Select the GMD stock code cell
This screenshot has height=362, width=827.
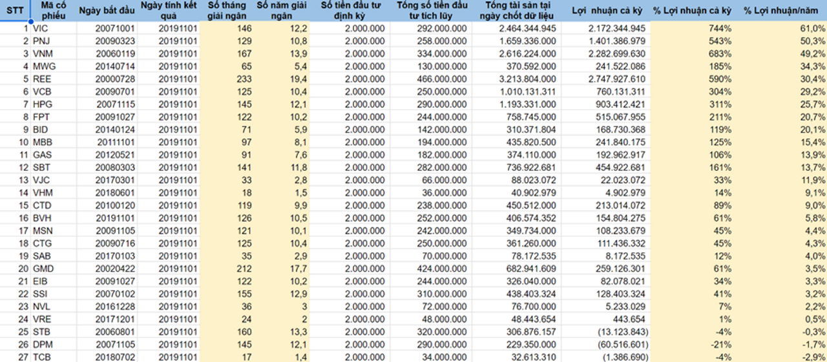(43, 268)
